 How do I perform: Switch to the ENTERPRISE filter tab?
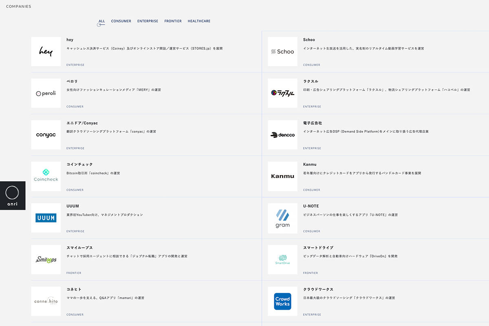point(148,21)
